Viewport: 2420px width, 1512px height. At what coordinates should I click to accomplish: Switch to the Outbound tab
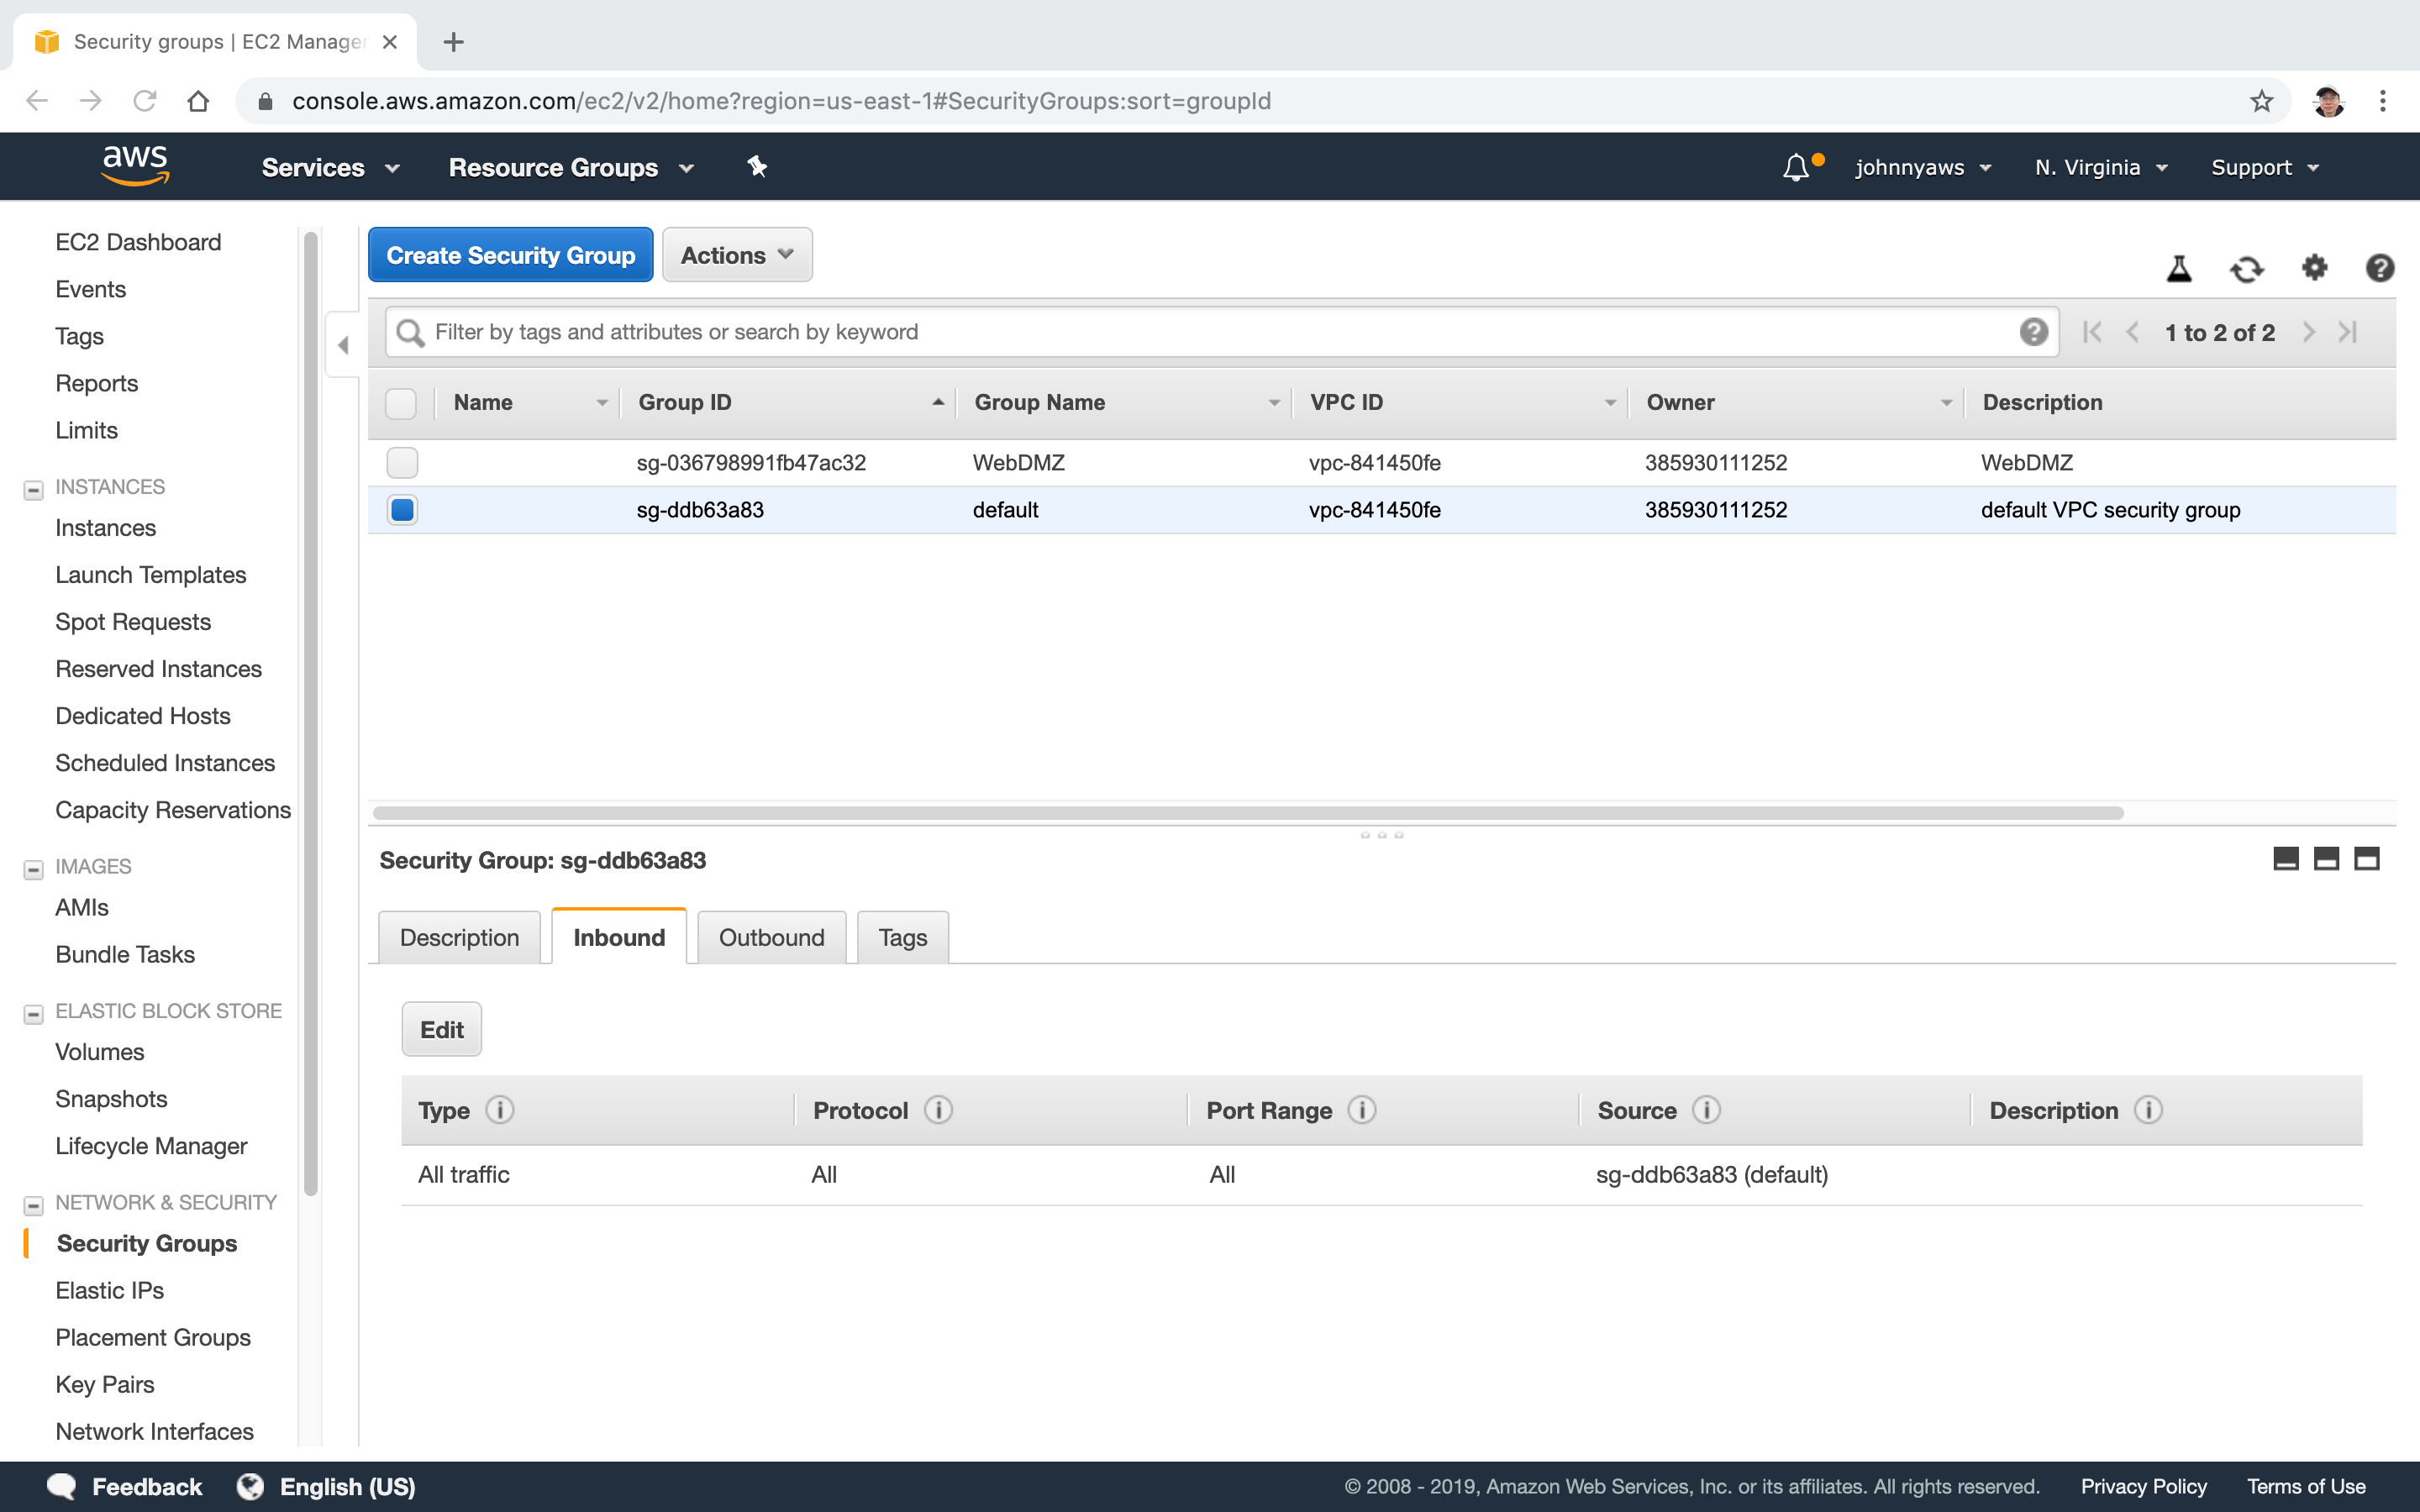pos(771,937)
